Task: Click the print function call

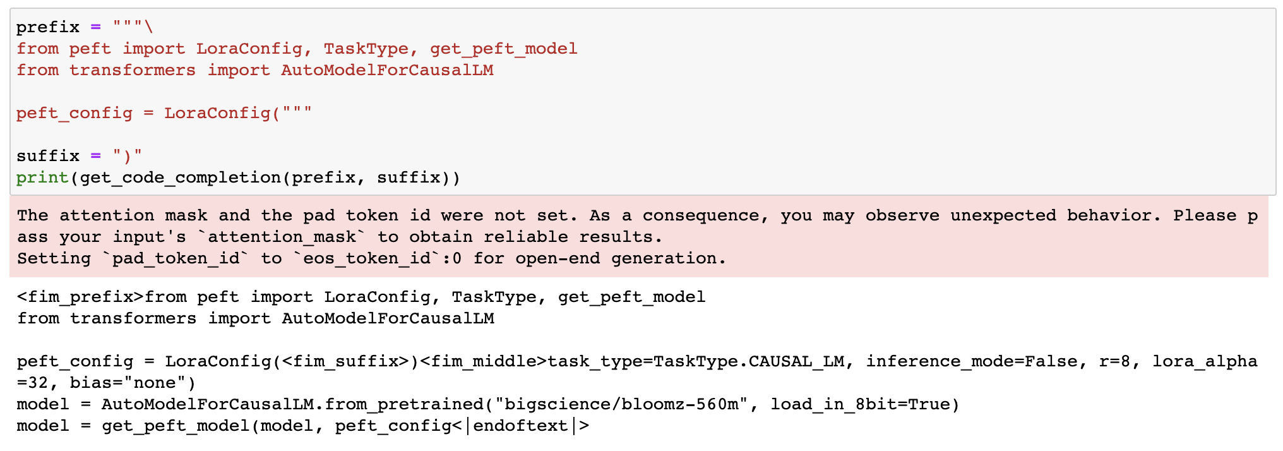Action: [x=42, y=177]
